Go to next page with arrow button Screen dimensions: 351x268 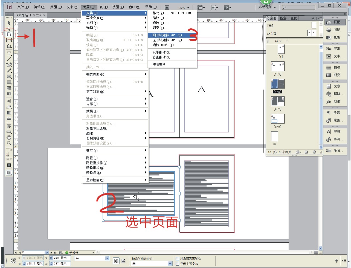pos(51,253)
